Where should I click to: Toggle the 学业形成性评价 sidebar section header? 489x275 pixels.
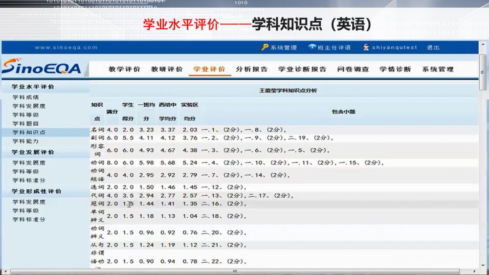37,191
